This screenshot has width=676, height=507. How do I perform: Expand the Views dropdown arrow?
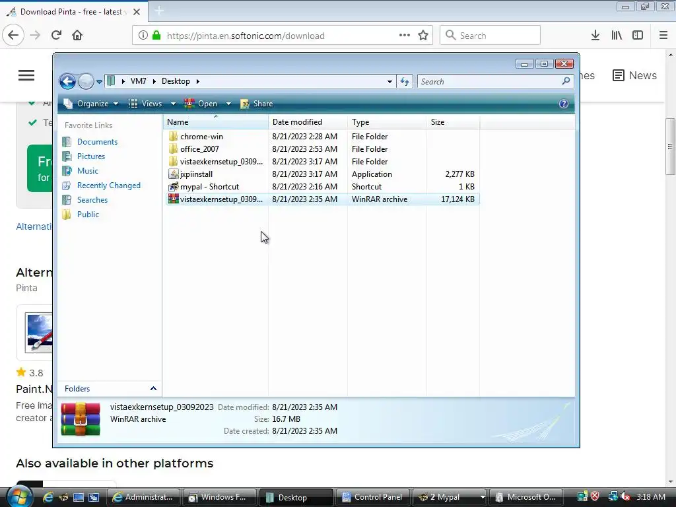click(173, 104)
